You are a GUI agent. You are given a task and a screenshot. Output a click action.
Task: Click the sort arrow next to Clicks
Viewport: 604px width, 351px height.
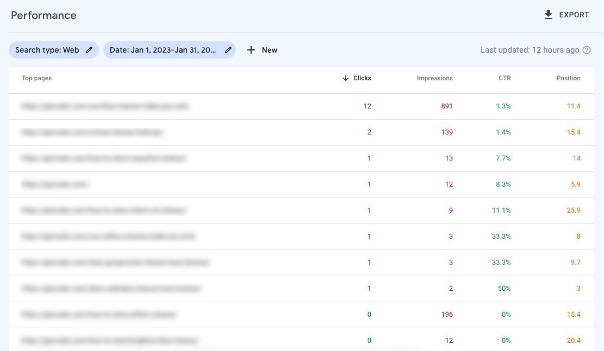pos(346,78)
